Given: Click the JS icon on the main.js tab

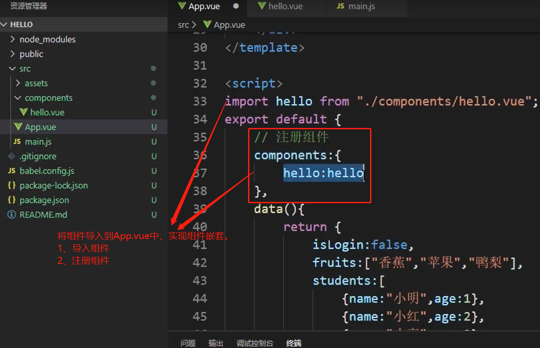Looking at the screenshot, I should pyautogui.click(x=341, y=6).
